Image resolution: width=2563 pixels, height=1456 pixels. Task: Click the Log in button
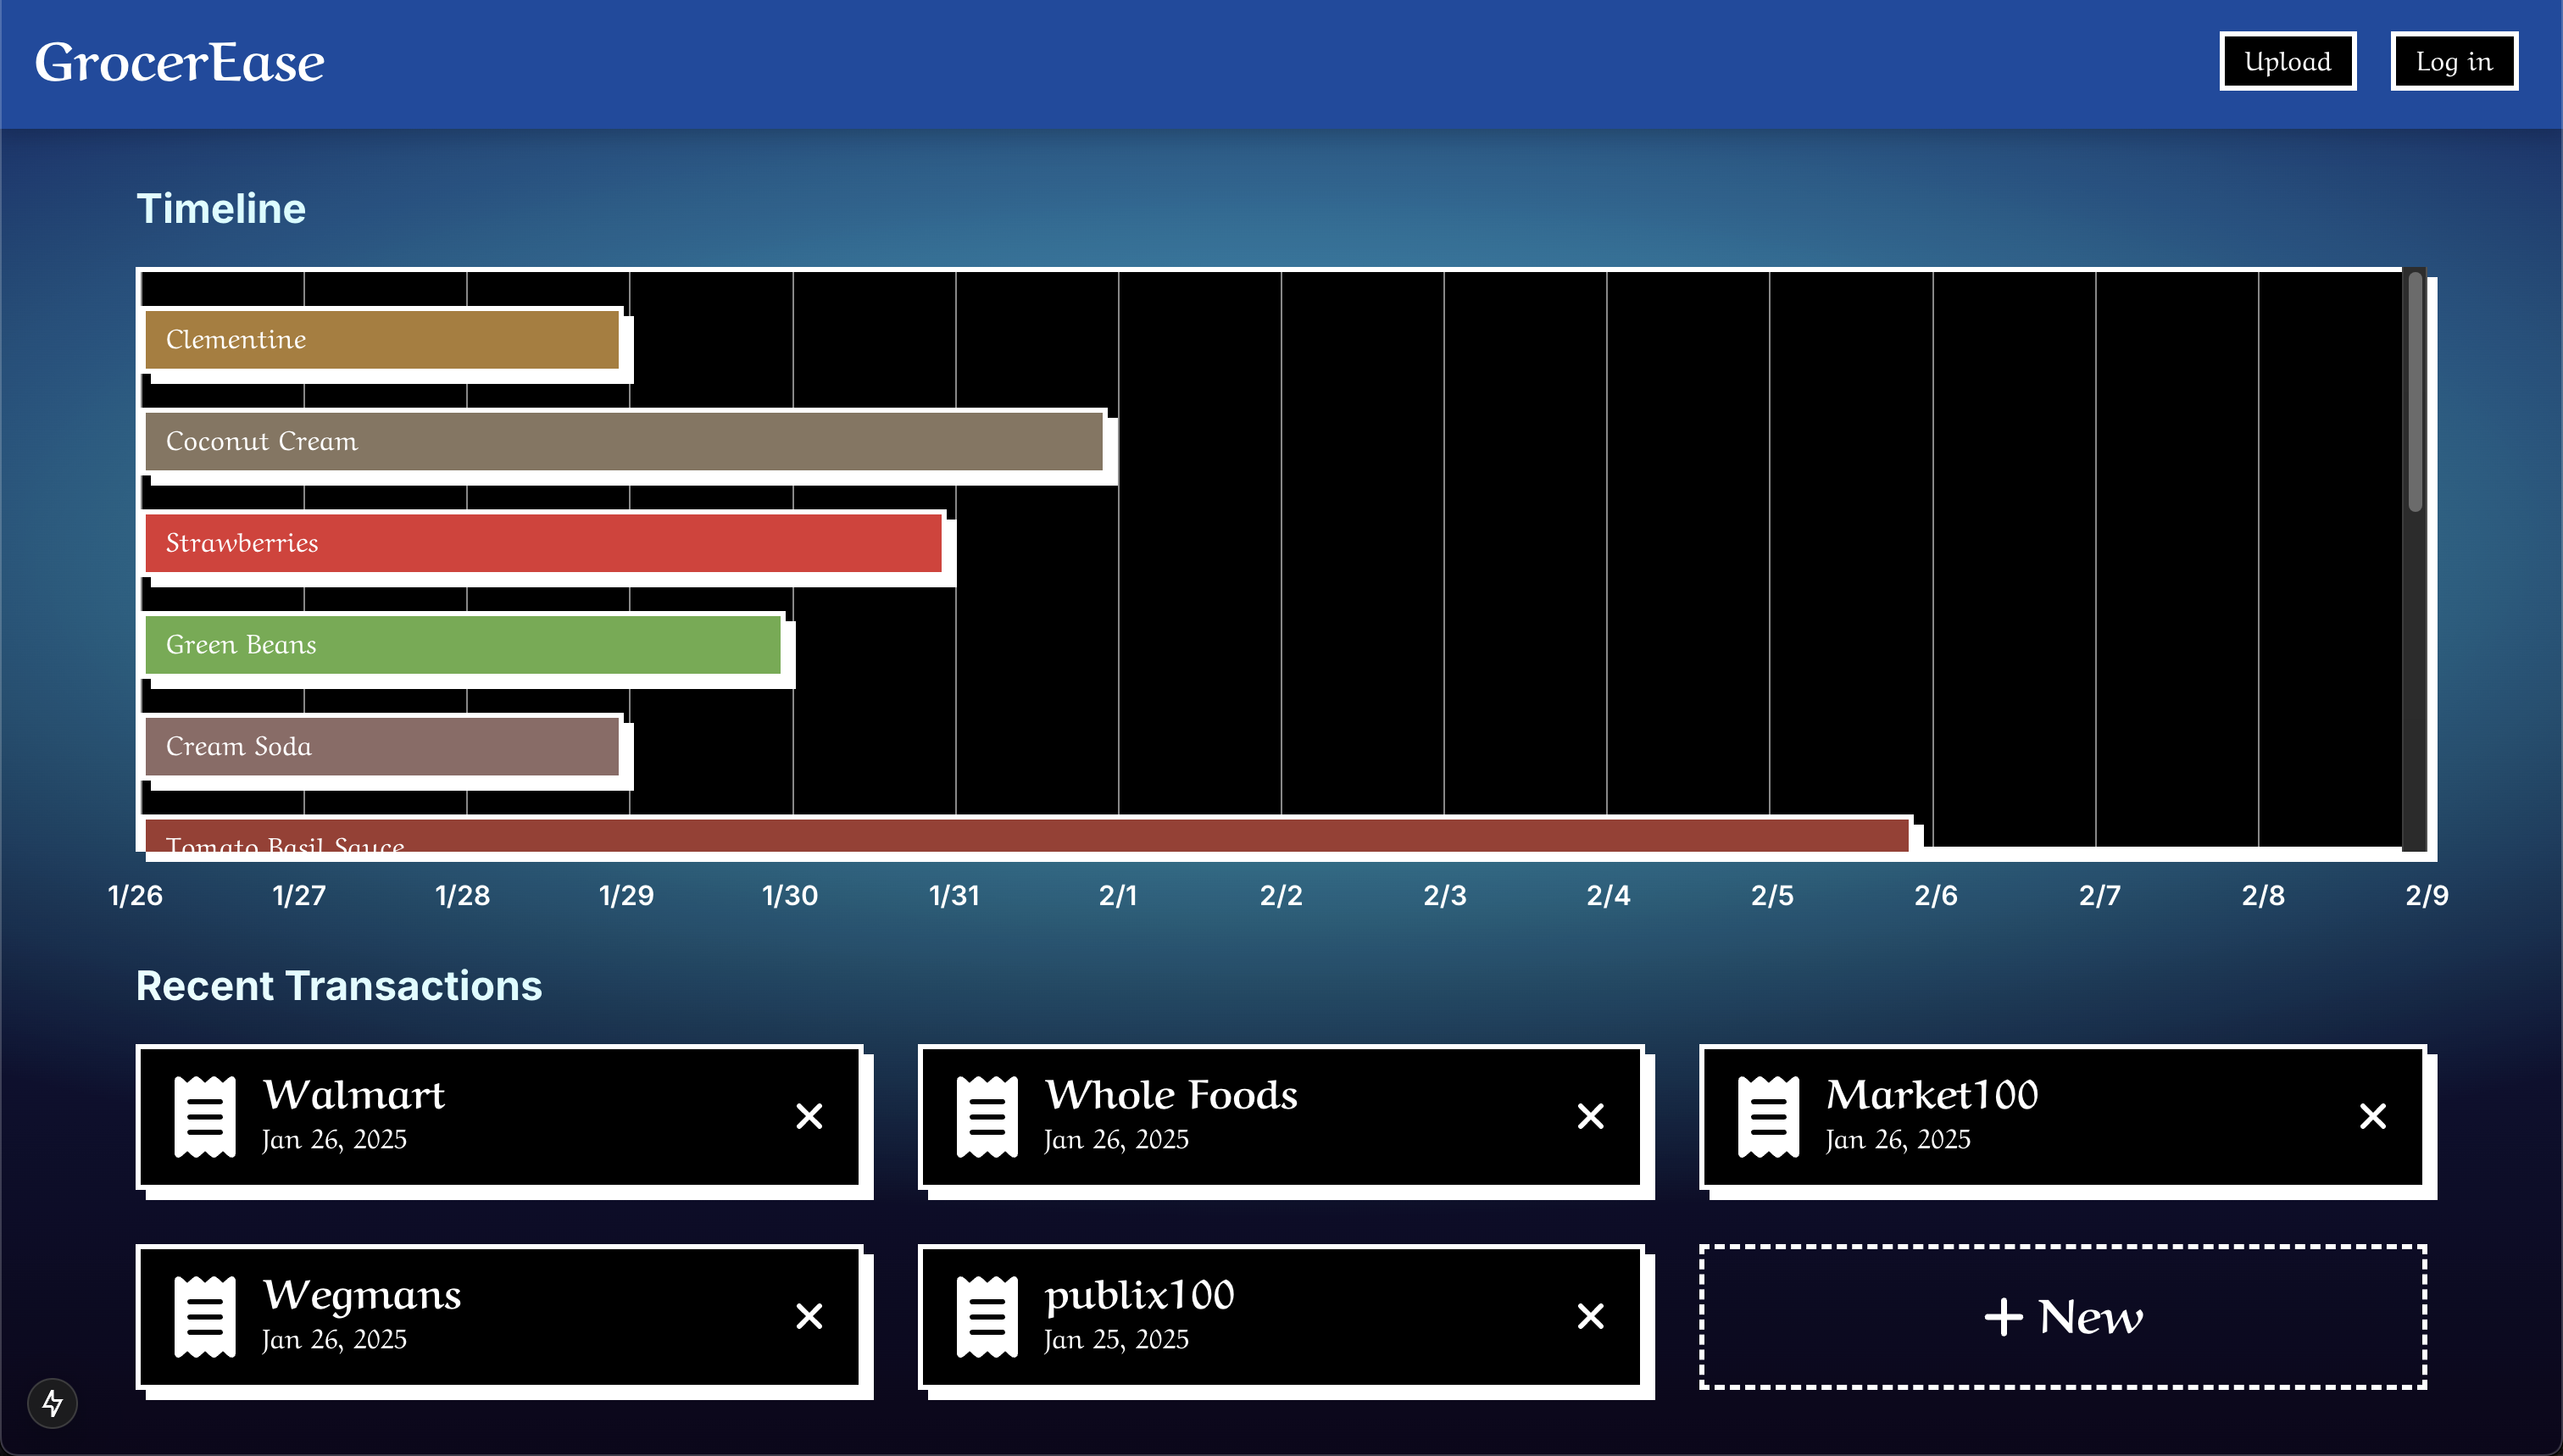point(2453,62)
